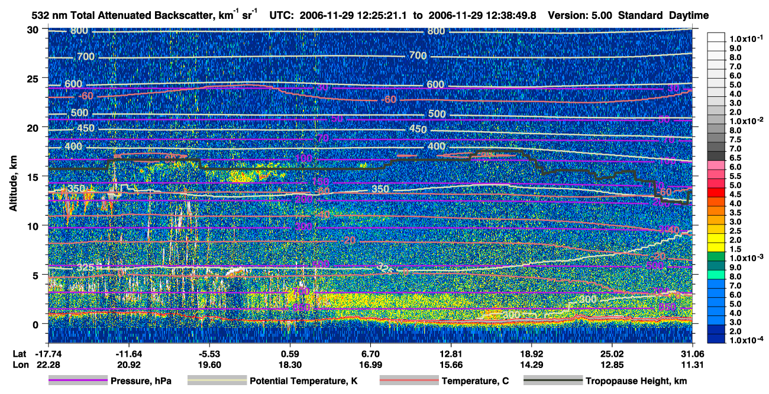Click the latitude value '31.06'
Screen dimensions: 769x394
click(693, 353)
